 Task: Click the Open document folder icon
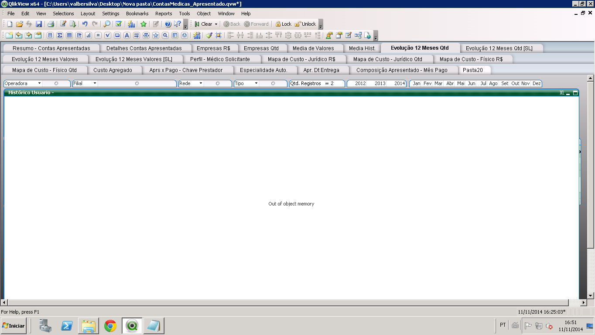tap(19, 24)
